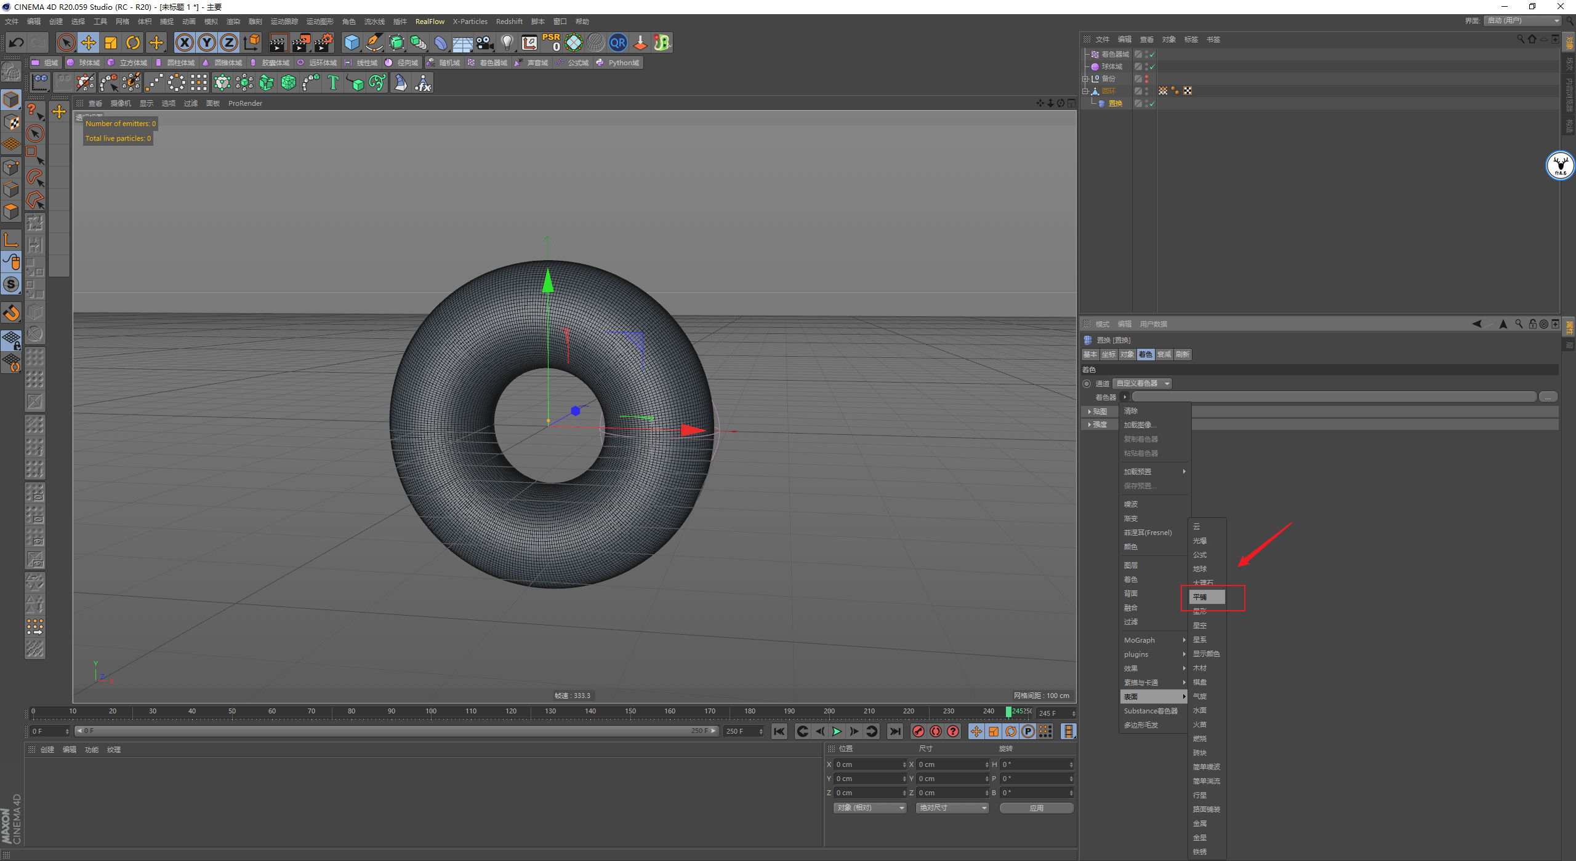
Task: Click the Light bulb object icon
Action: [507, 42]
